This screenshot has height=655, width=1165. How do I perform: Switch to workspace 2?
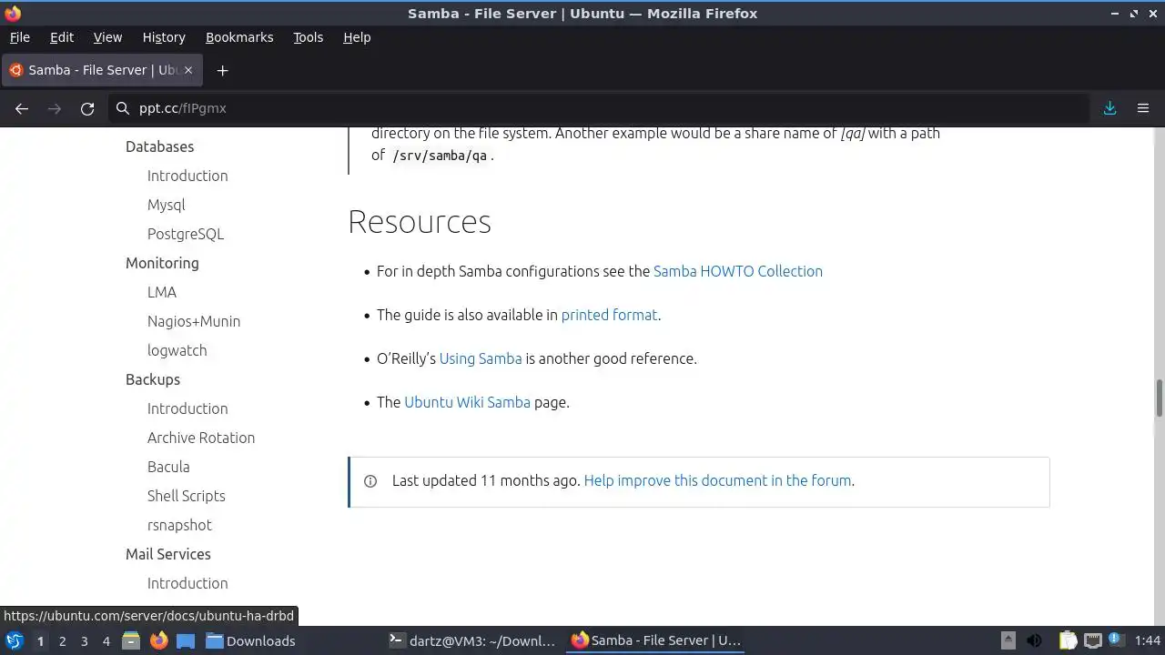click(x=62, y=640)
